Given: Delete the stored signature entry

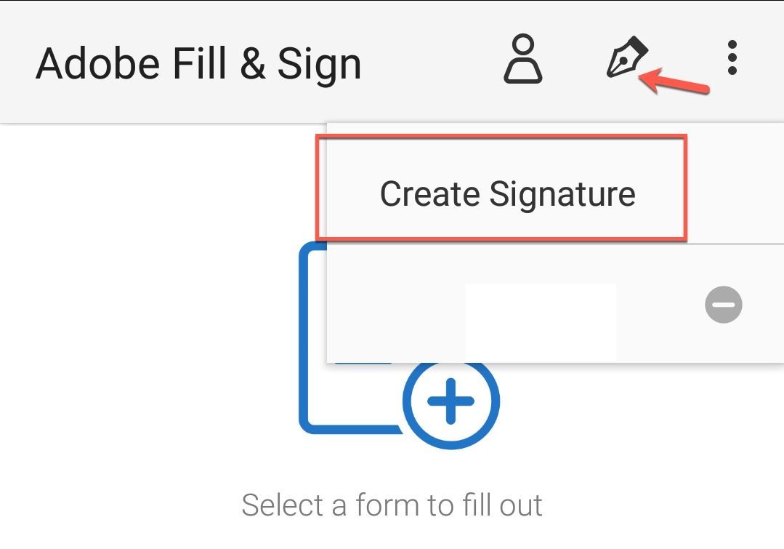Looking at the screenshot, I should tap(723, 305).
